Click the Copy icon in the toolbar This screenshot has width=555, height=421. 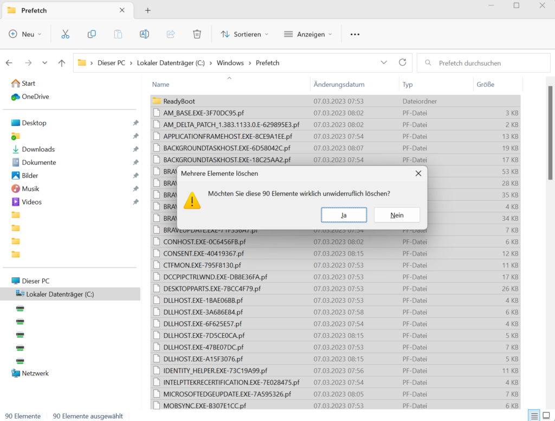[92, 34]
